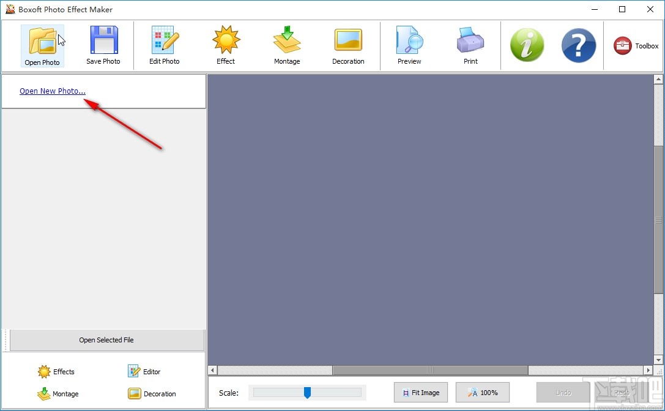Viewport: 665px width, 411px height.
Task: Open the Edit Photo tool
Action: tap(165, 46)
